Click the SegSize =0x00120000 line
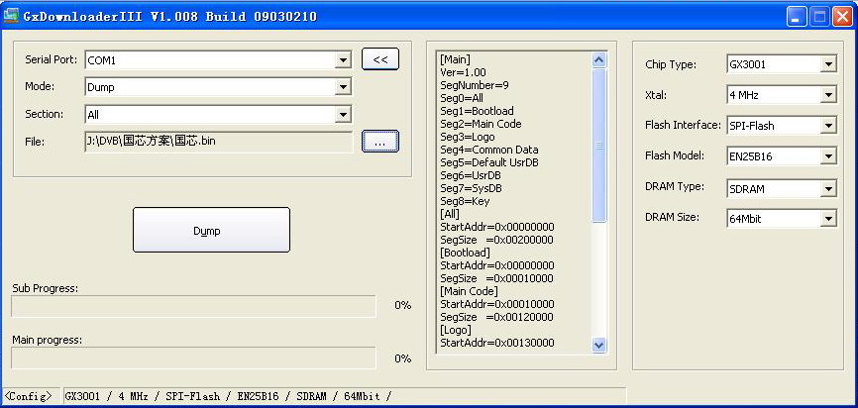The image size is (858, 408). click(x=496, y=317)
